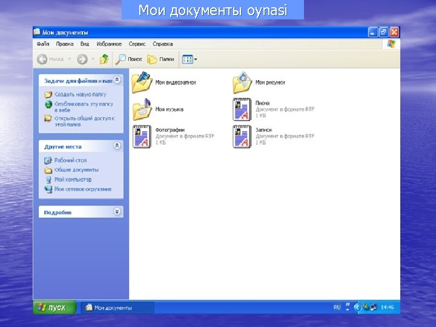Click the Общие документы folder icon
The image size is (436, 327).
coord(48,170)
